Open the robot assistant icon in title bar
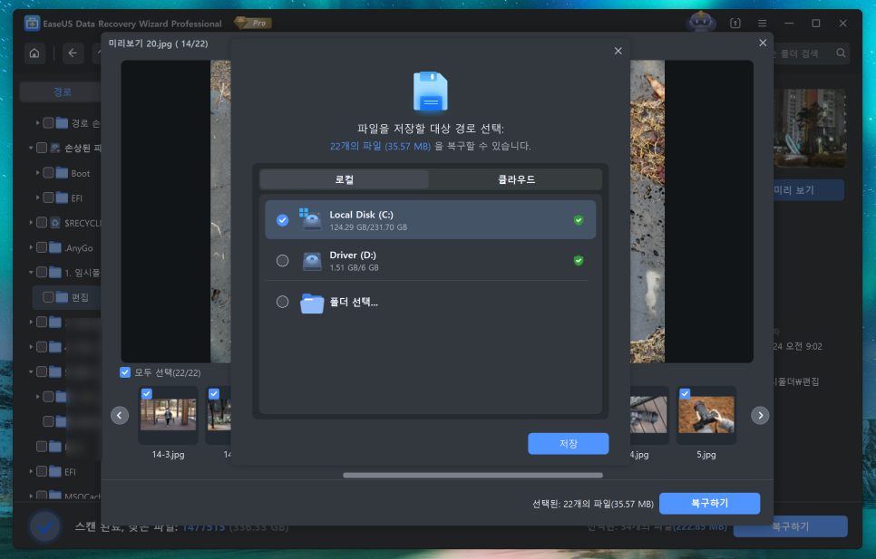 point(701,23)
